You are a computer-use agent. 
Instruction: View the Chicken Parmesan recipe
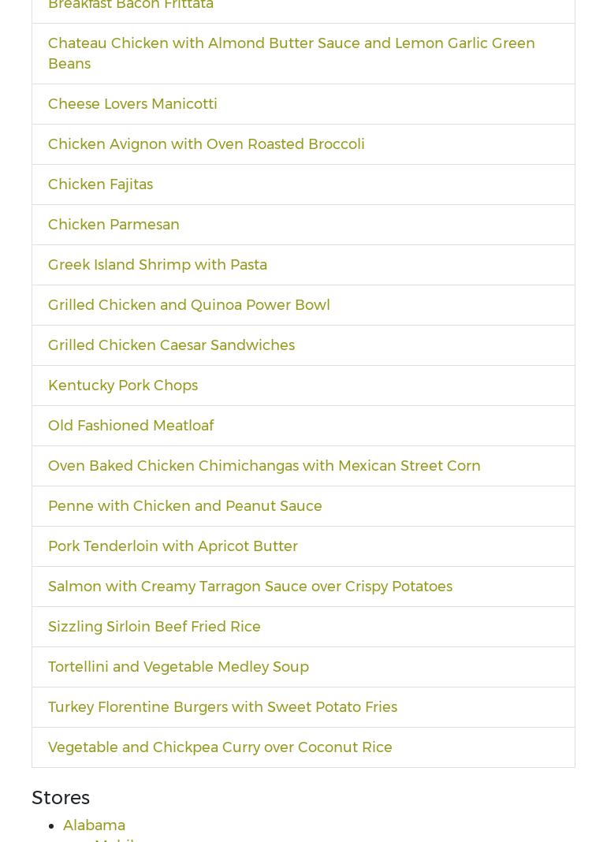(114, 224)
